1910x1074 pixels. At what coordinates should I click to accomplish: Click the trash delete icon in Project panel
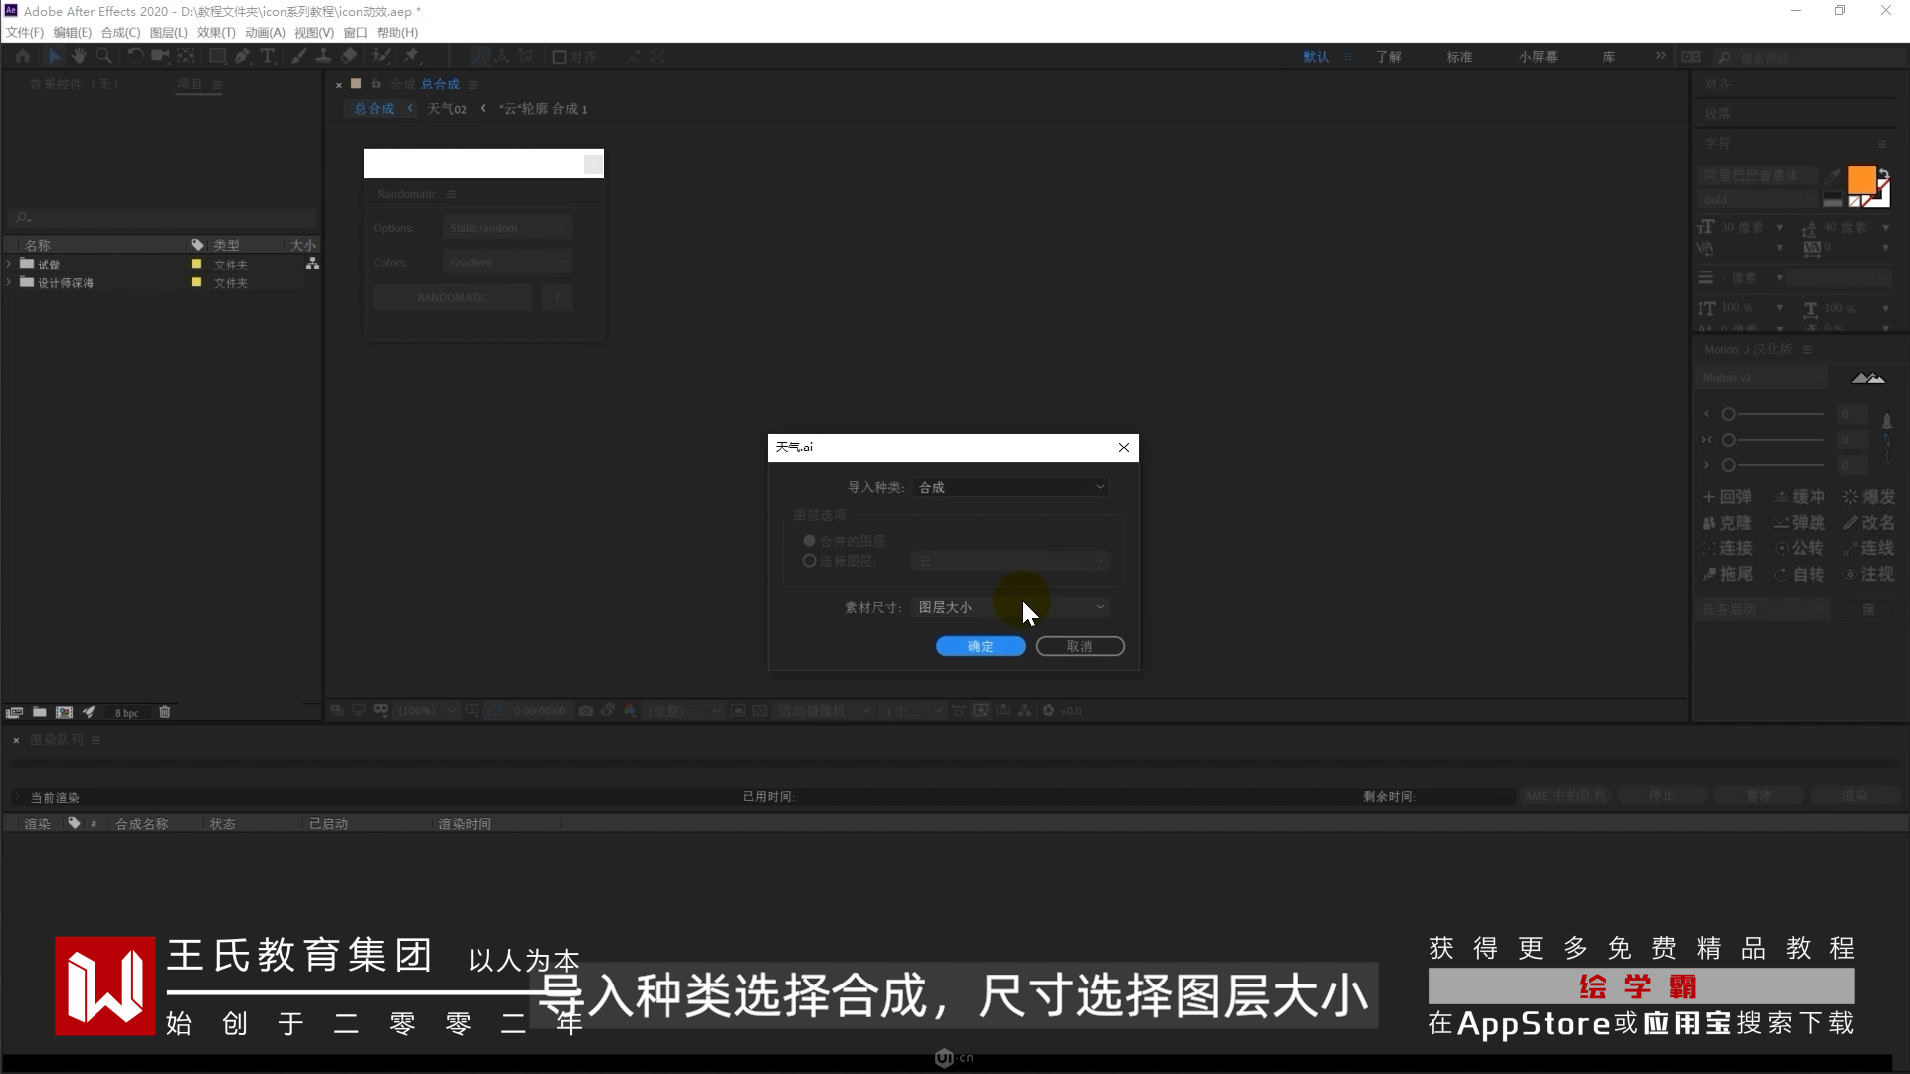tap(165, 712)
